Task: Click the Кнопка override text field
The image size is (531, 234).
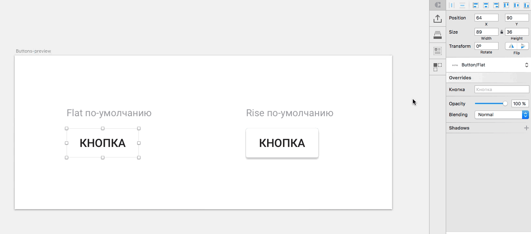Action: [501, 89]
